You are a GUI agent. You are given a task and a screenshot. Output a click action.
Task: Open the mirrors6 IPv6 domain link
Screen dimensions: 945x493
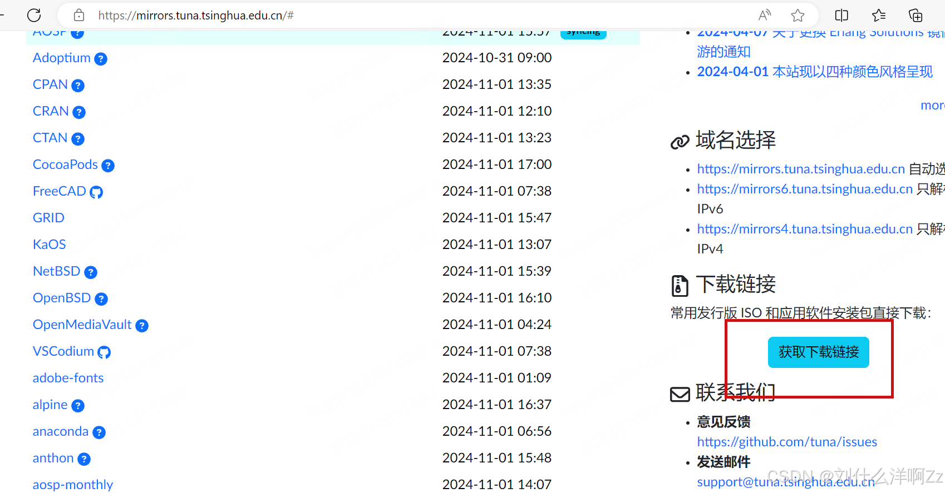point(805,189)
